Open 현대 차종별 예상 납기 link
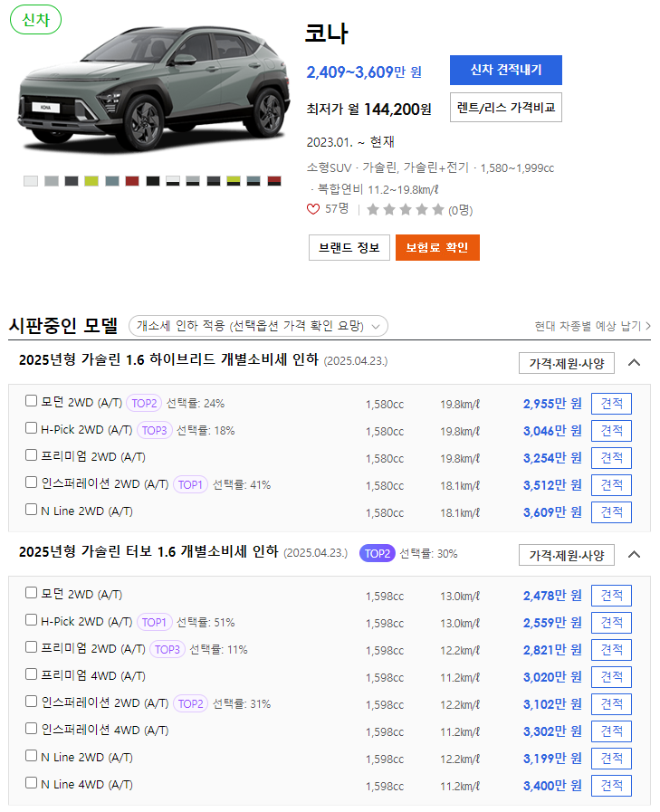Image resolution: width=660 pixels, height=812 pixels. [x=593, y=326]
